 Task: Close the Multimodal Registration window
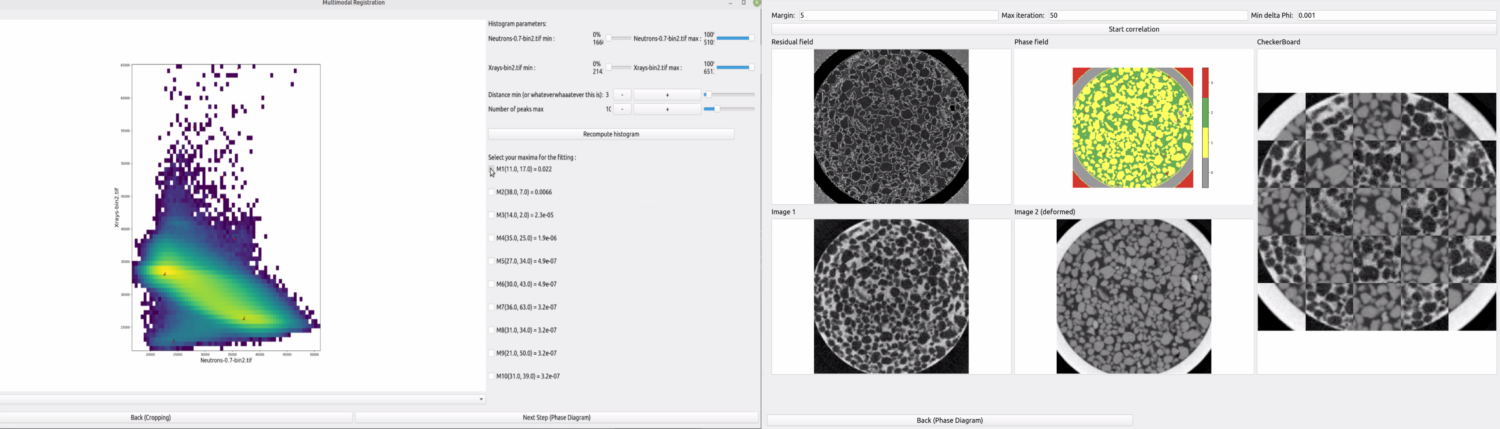[757, 3]
